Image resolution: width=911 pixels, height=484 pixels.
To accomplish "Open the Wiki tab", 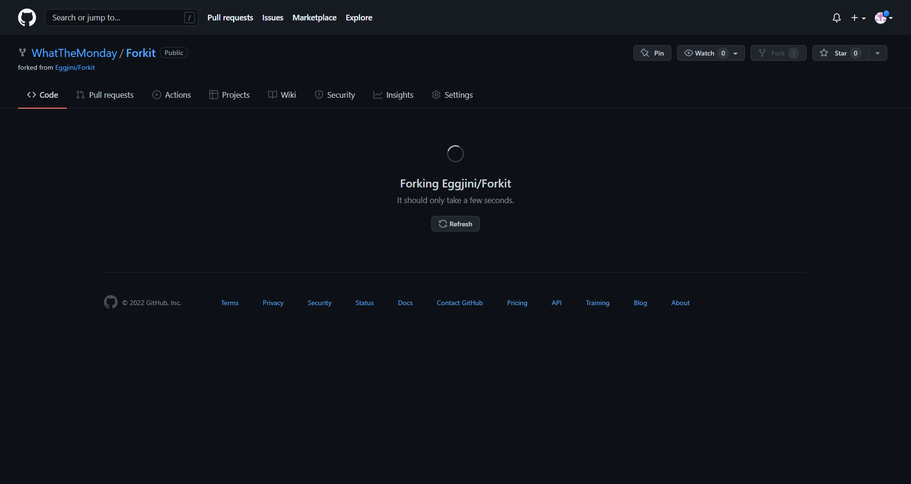I will (282, 95).
